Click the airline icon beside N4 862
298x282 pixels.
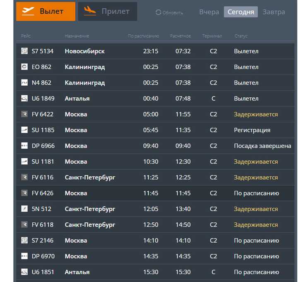24,83
